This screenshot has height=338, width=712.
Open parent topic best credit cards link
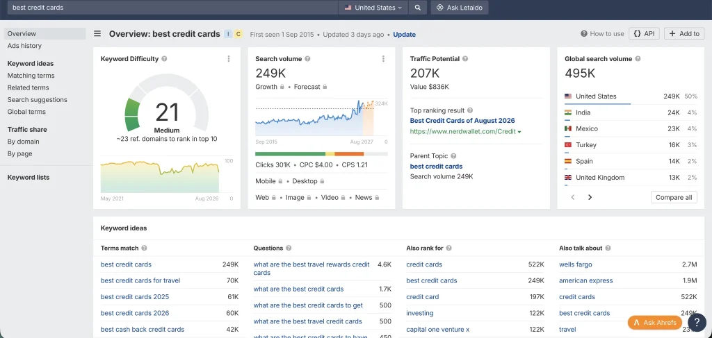[437, 167]
